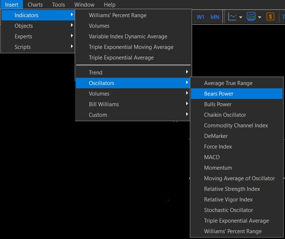Select Relative Strength Index from Oscillators
This screenshot has height=239, width=285.
click(x=232, y=189)
